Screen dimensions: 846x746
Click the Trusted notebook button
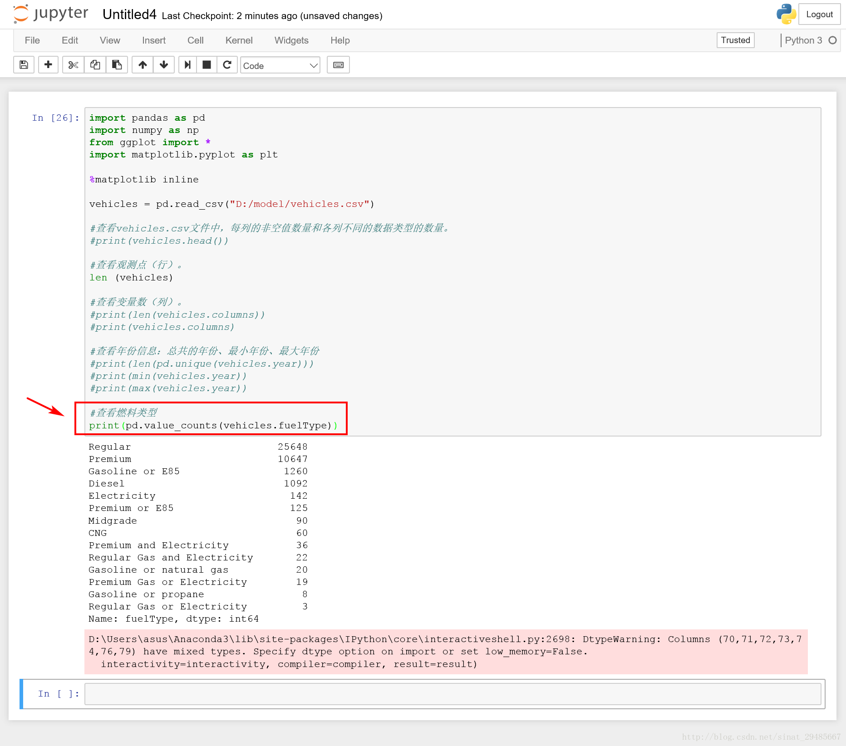coord(735,40)
